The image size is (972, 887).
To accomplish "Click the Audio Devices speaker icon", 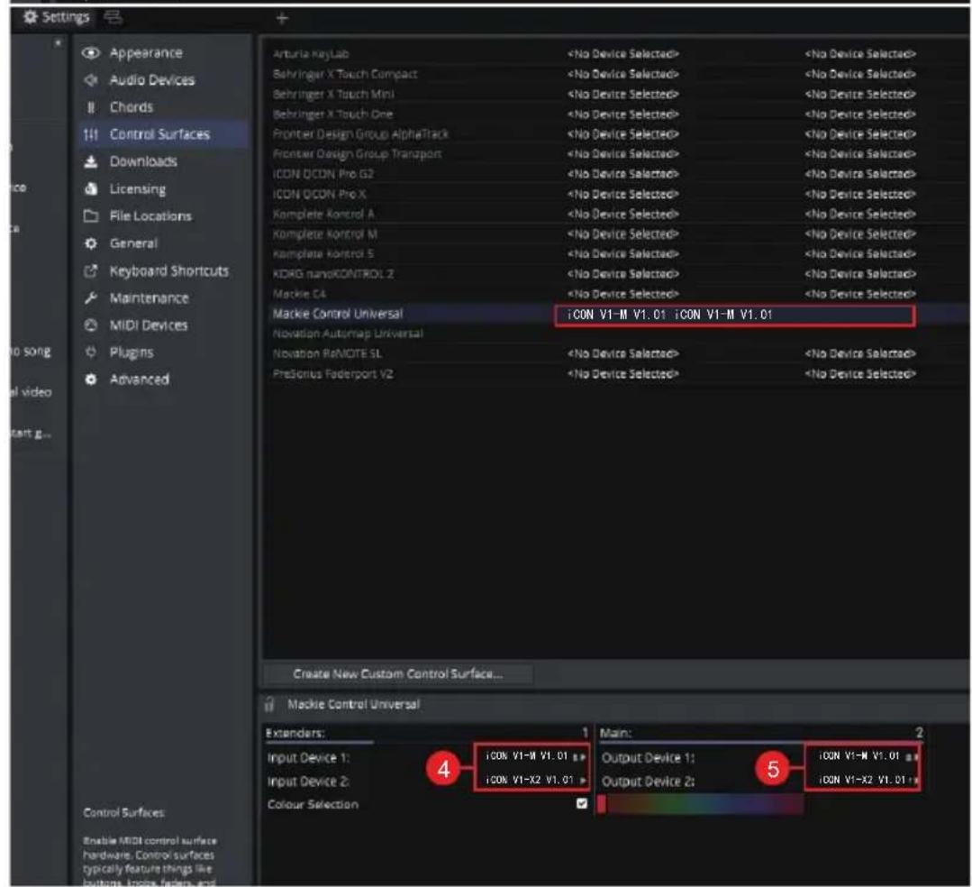I will 91,80.
